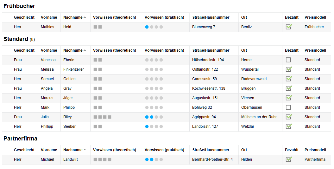Click the Partnerfirma group heading
This screenshot has width=334, height=169.
pyautogui.click(x=21, y=139)
